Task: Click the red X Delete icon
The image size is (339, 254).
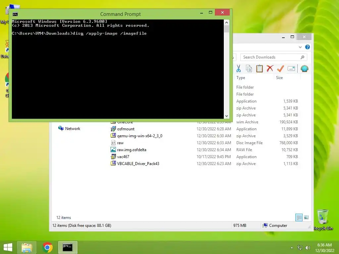Action: click(x=270, y=69)
